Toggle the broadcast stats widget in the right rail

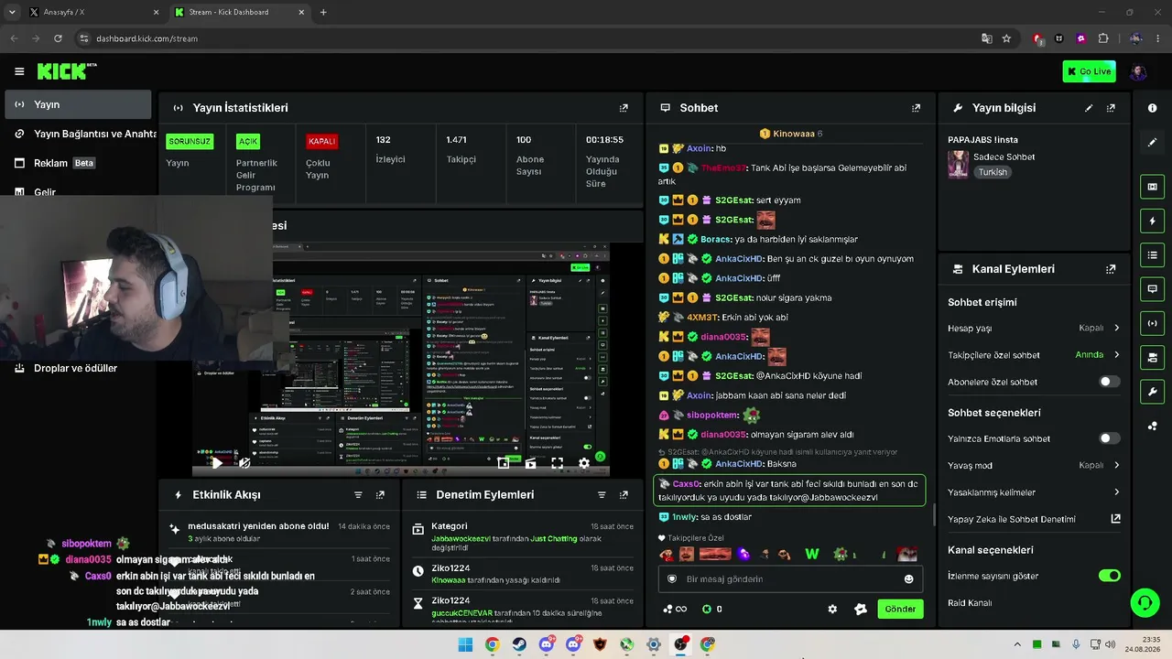pyautogui.click(x=1152, y=323)
